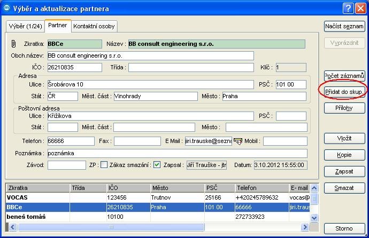The image size is (369, 238).
Task: Switch to the Výběr (1/24) tab
Action: [x=26, y=26]
